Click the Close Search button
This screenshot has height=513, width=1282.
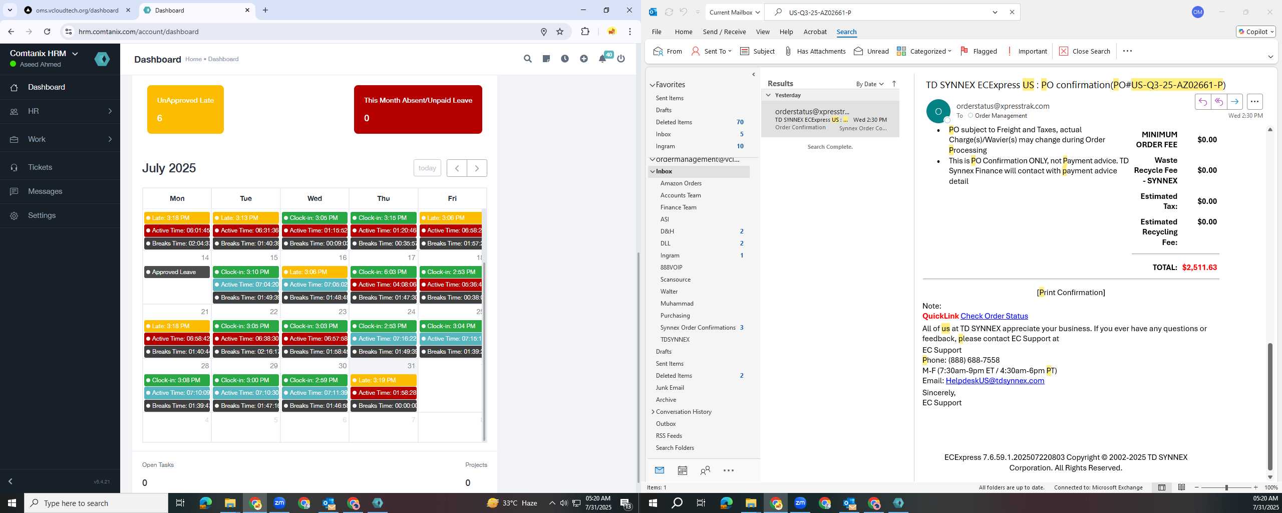[1085, 51]
